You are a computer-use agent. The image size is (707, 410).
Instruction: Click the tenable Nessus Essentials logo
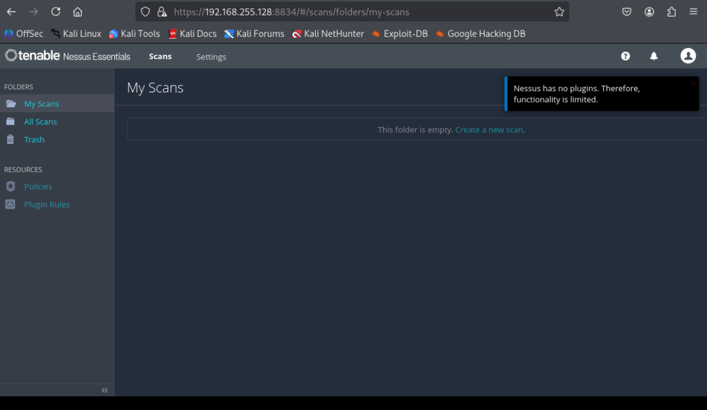pos(67,56)
